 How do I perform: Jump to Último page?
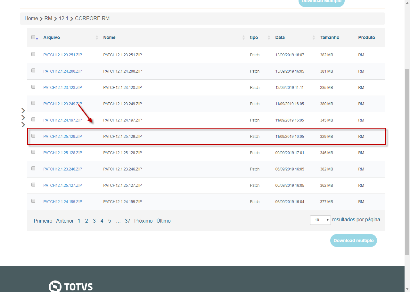coord(163,221)
